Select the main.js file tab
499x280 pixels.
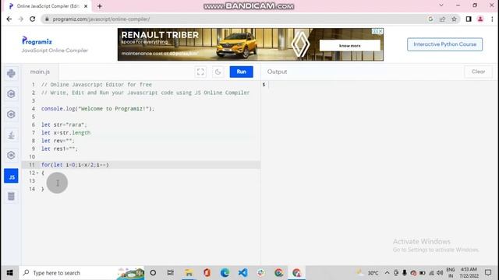coord(40,72)
